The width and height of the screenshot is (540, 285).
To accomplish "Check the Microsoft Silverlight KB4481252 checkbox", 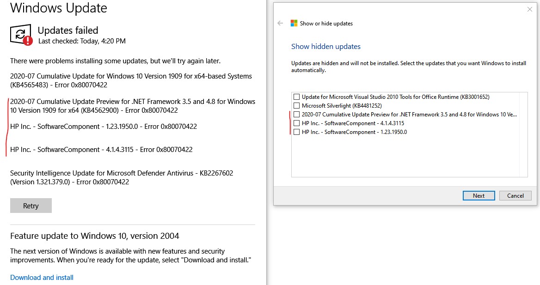I will click(296, 106).
